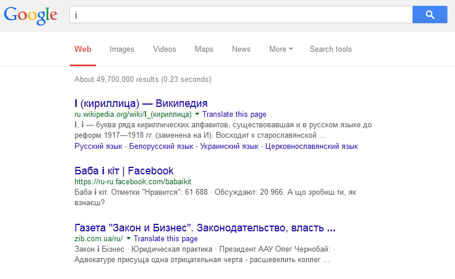455x279 pixels.
Task: Switch to the Images tab
Action: click(x=122, y=49)
